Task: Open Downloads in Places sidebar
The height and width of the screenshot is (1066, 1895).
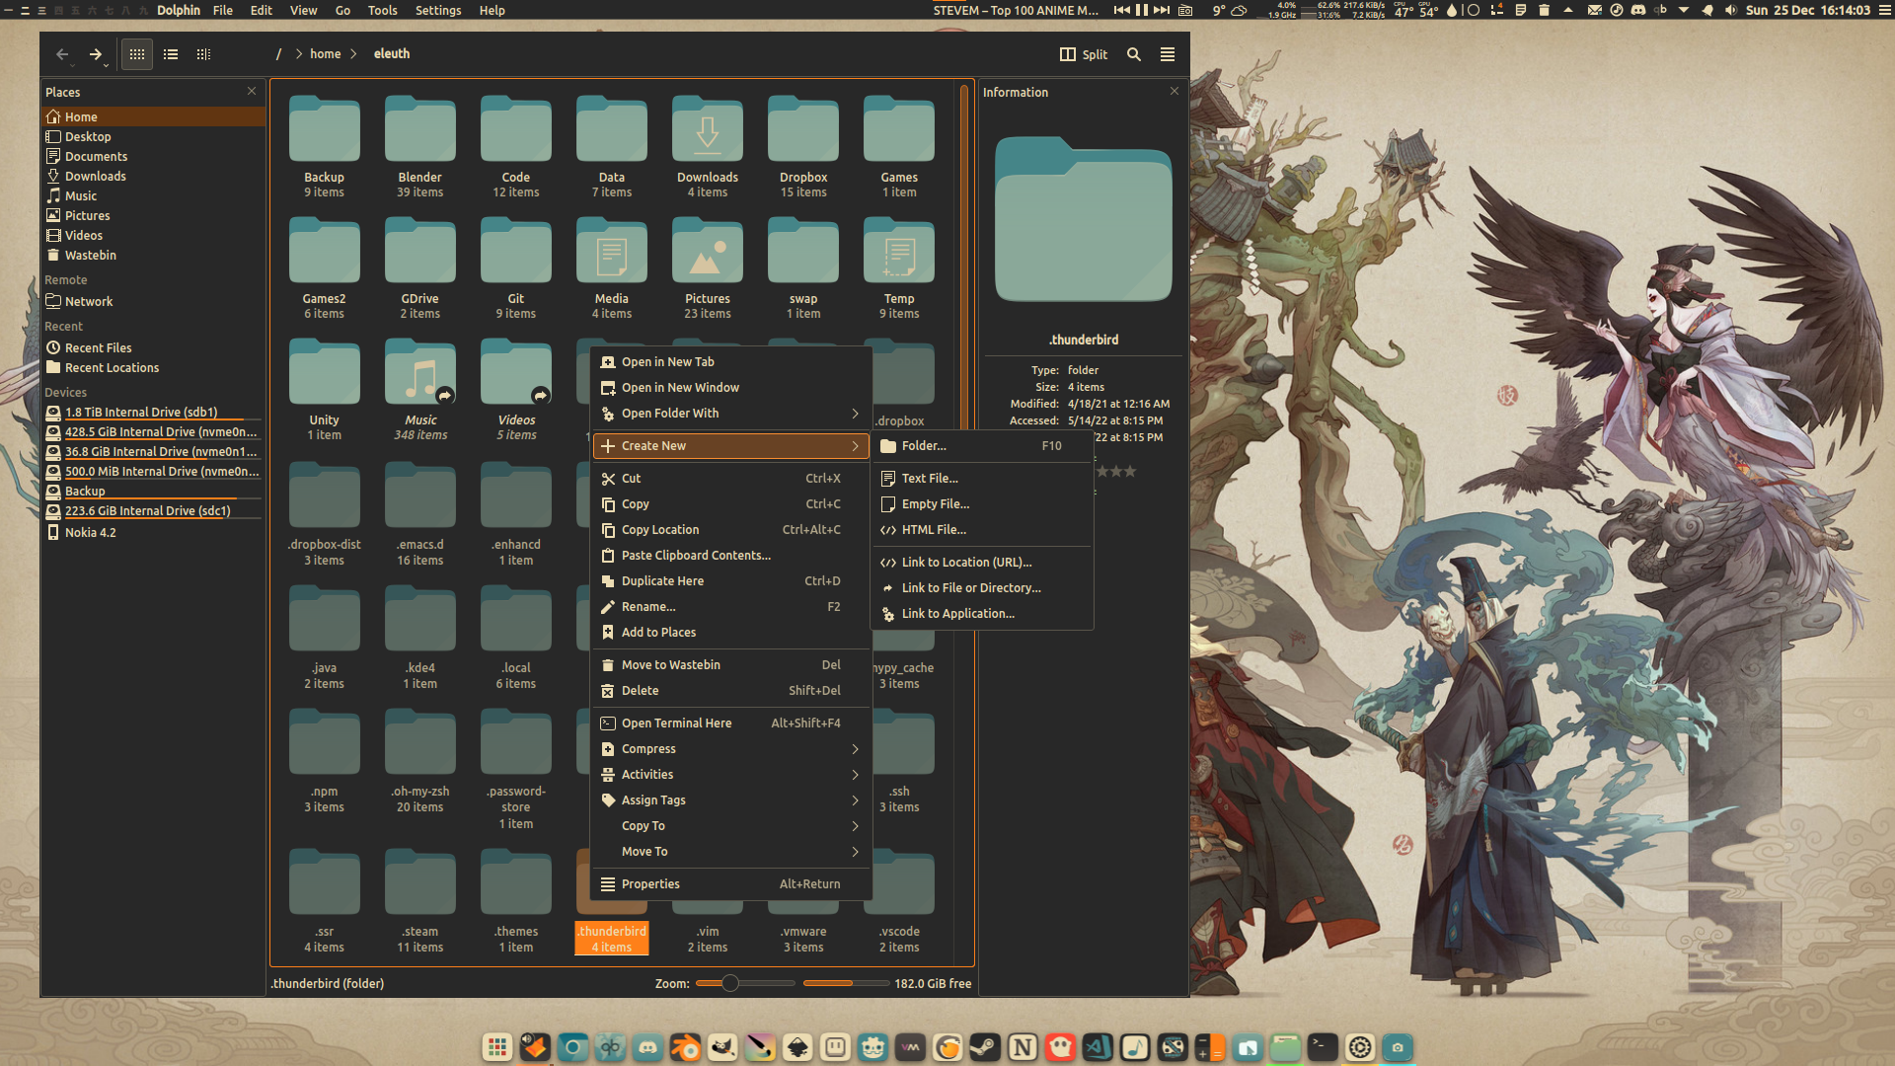Action: coord(153,177)
